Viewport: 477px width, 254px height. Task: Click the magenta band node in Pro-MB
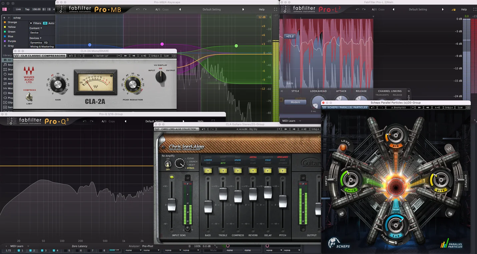162,44
